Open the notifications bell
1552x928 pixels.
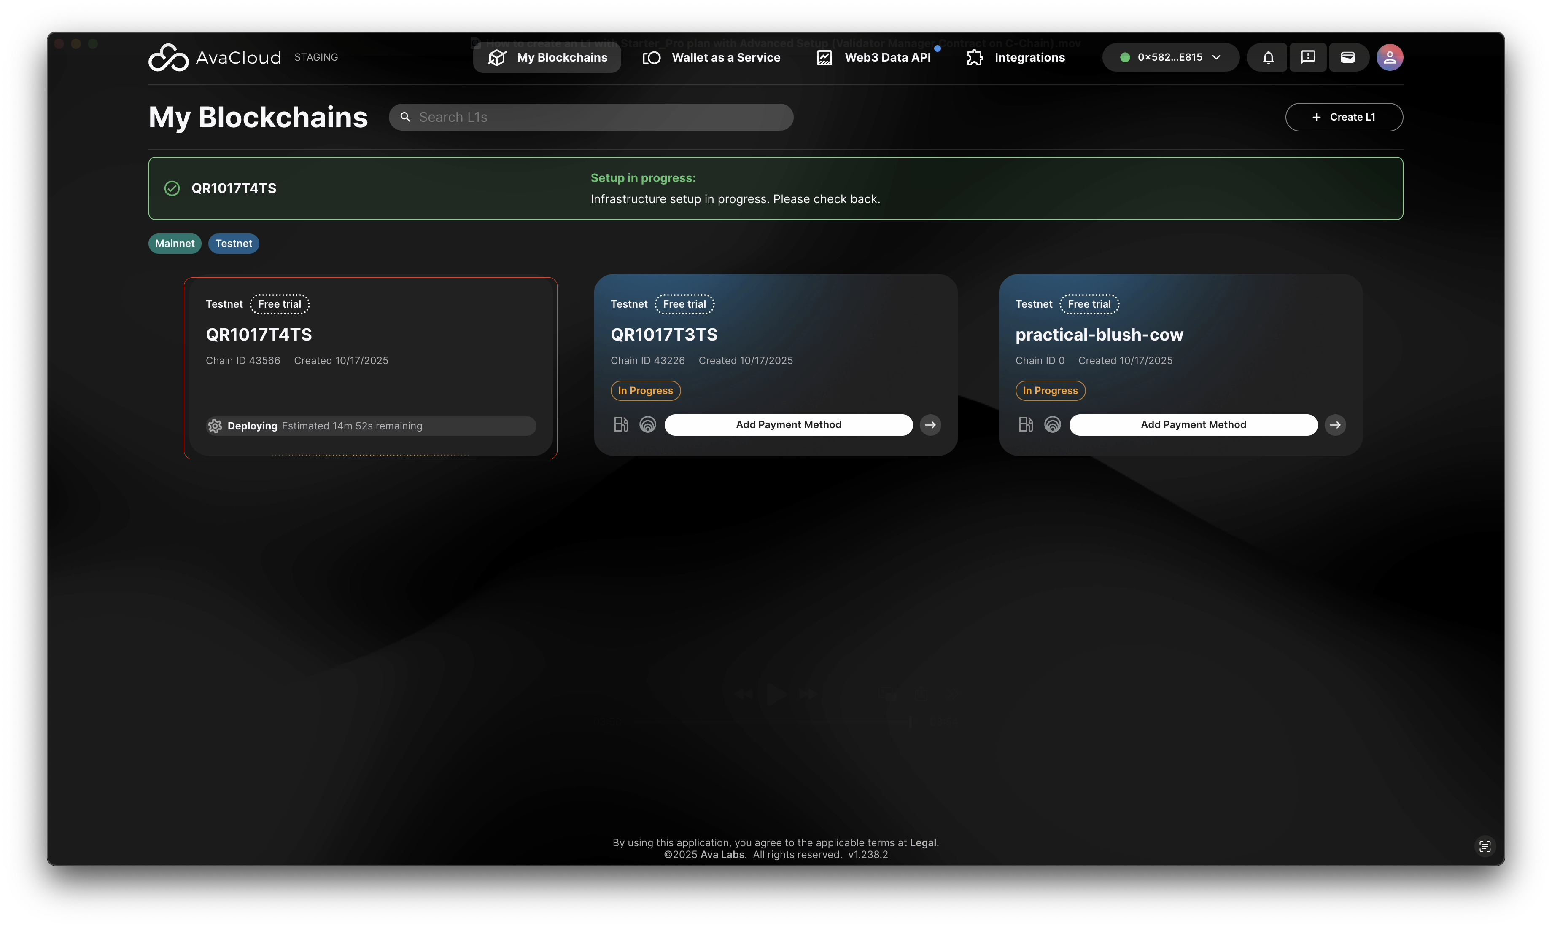[1268, 58]
